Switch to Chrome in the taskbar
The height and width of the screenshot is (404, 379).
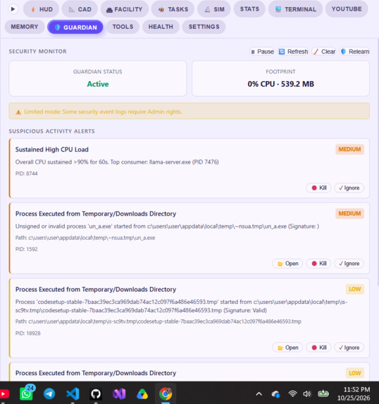[x=166, y=393]
